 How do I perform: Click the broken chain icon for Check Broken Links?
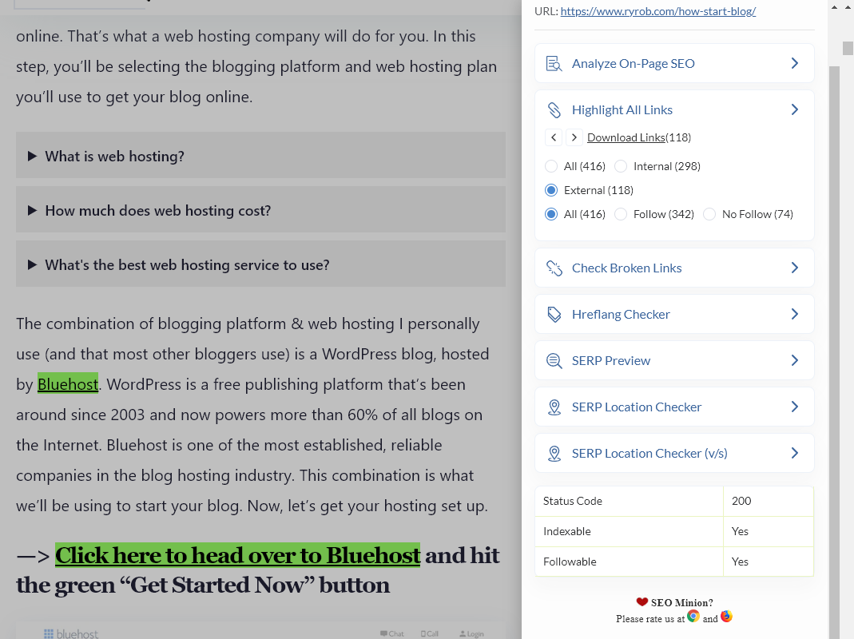tap(554, 268)
